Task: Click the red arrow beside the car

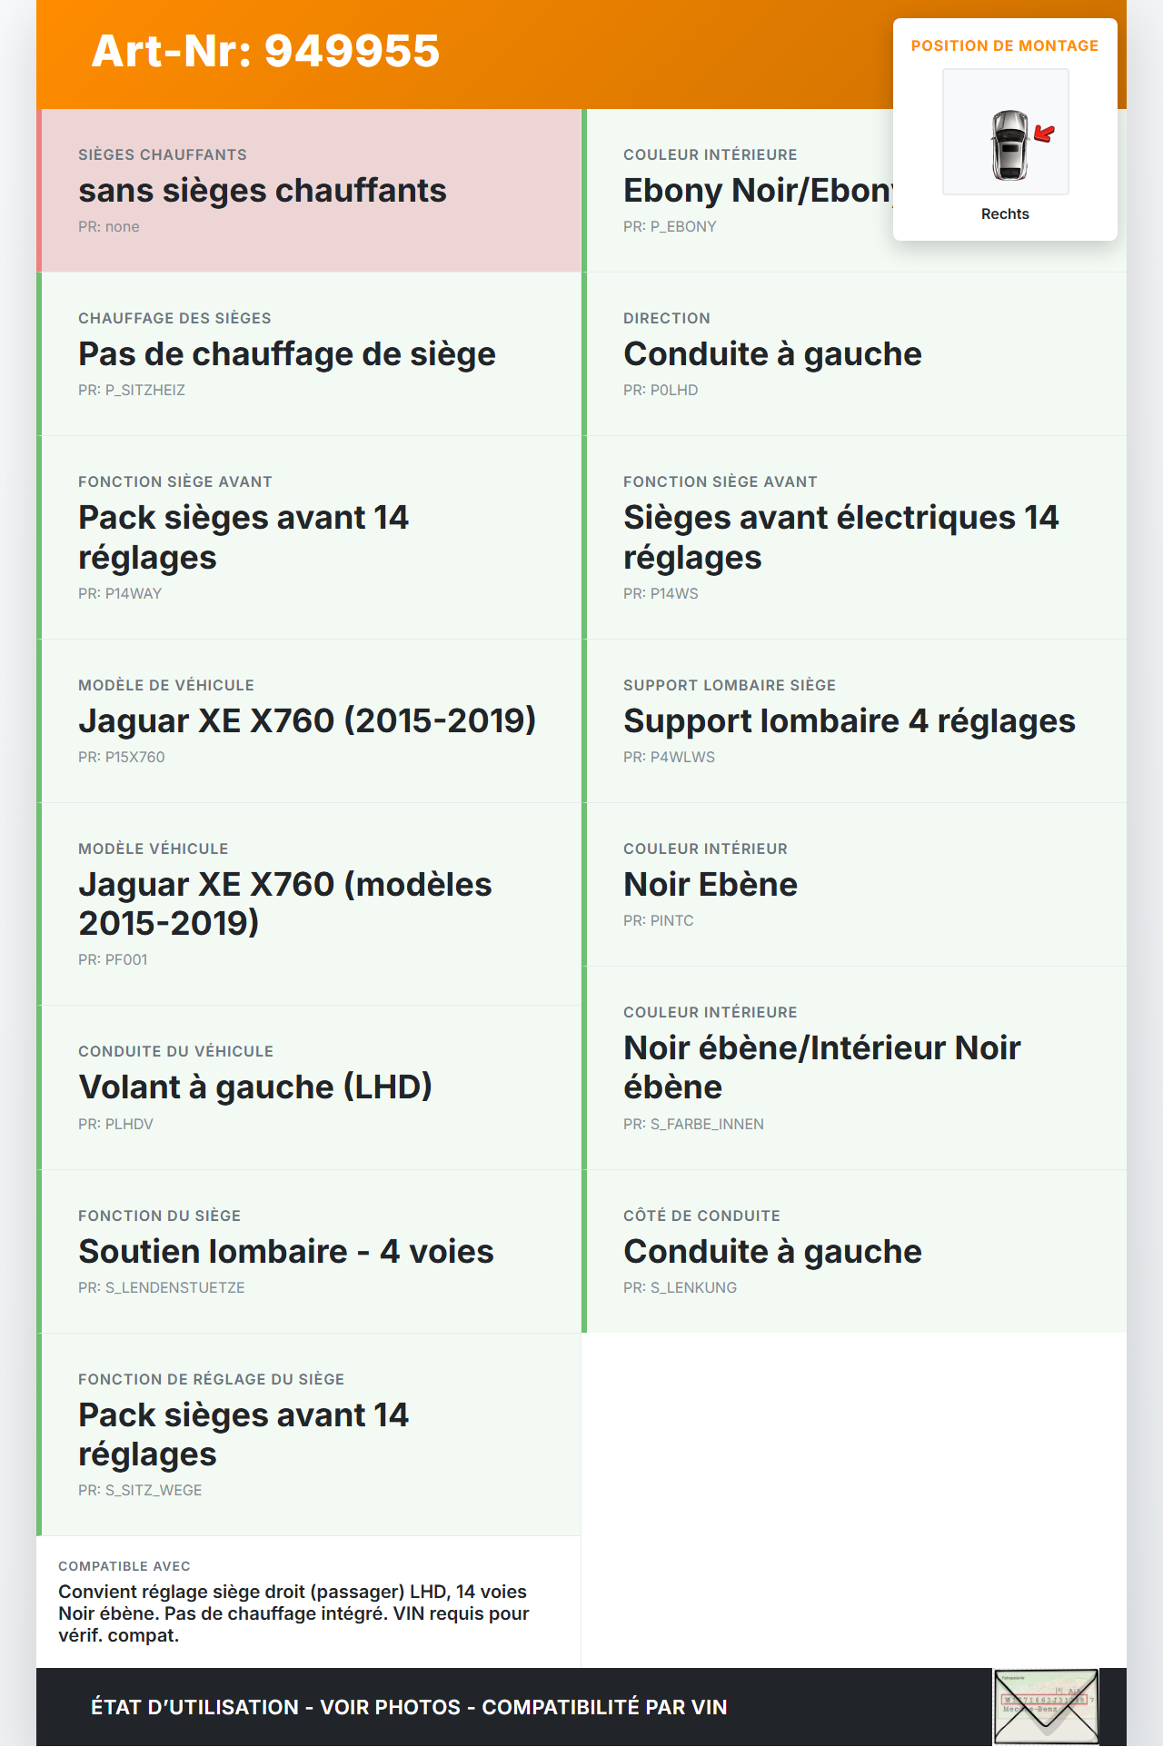Action: coord(1044,134)
